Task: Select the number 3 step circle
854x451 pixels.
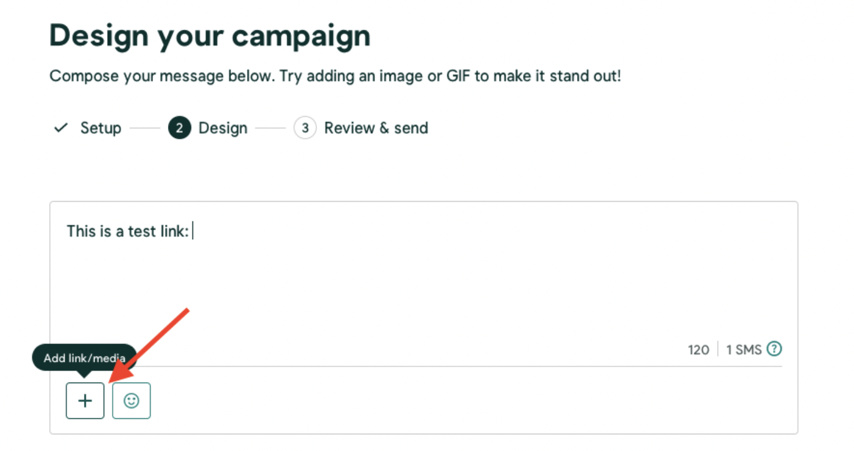Action: (x=305, y=128)
